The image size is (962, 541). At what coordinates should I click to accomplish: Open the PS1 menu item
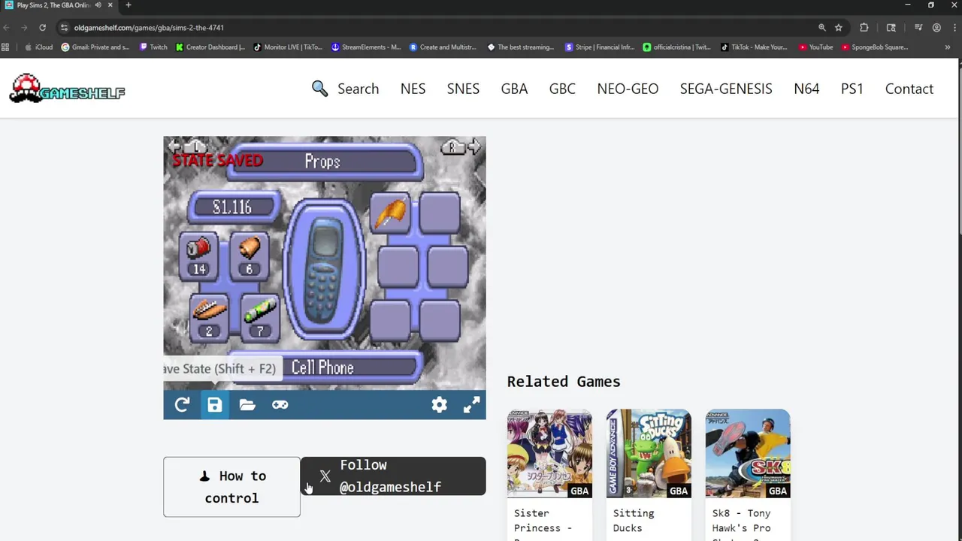852,89
